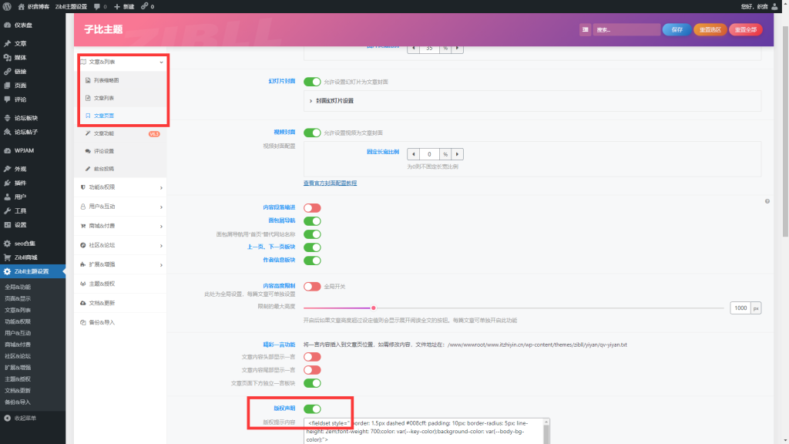789x444 pixels.
Task: Click the red 重置全部 button
Action: tap(746, 30)
